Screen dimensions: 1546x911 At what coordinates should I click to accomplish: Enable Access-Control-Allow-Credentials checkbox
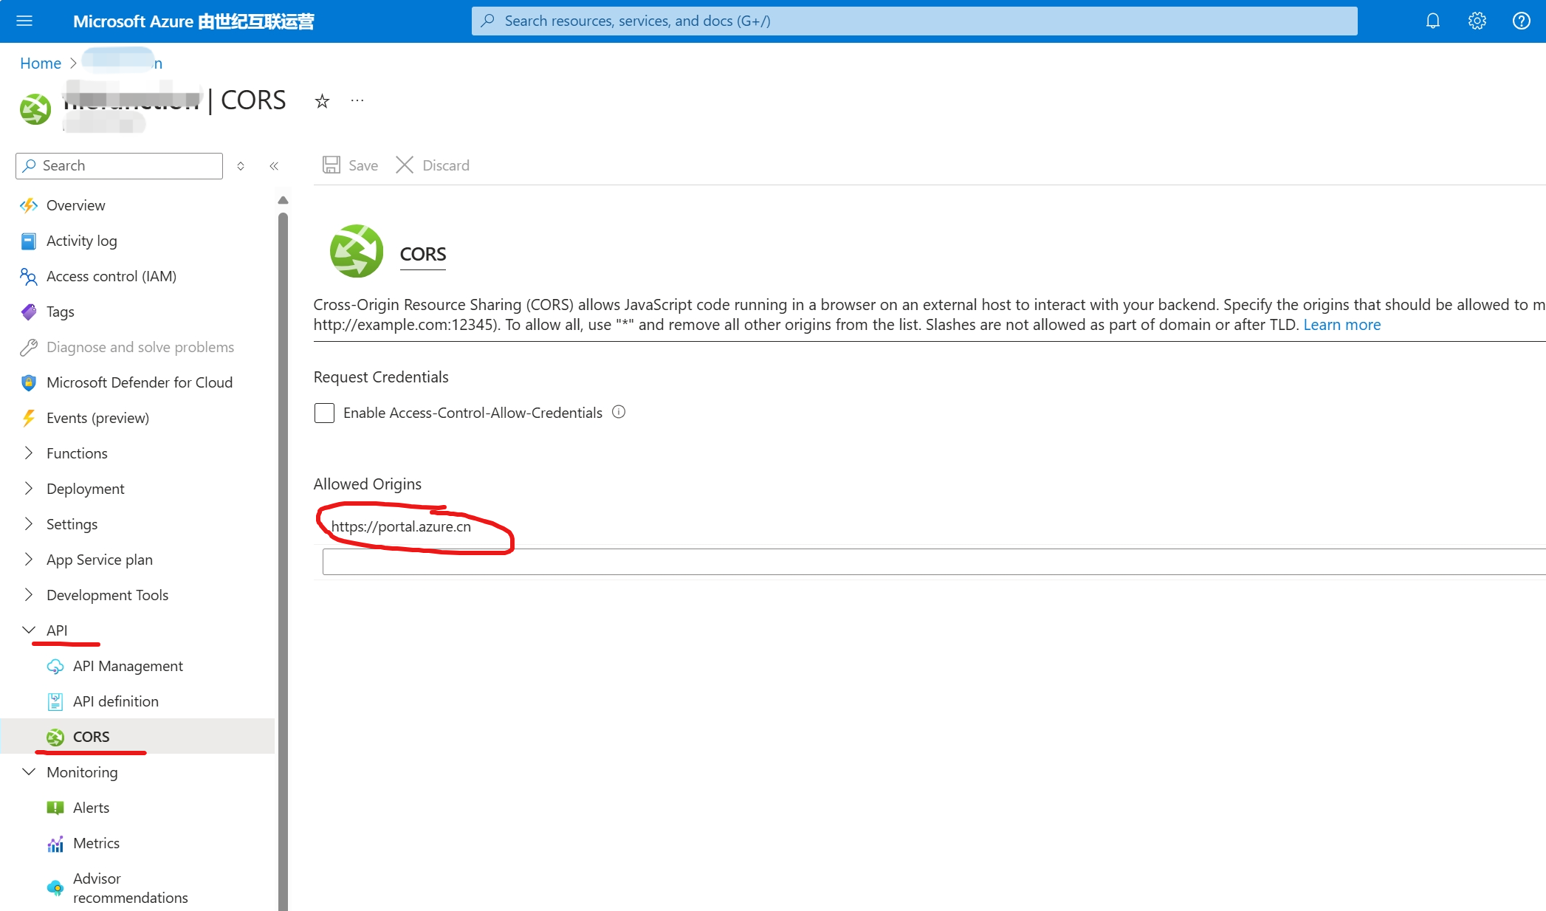click(324, 413)
